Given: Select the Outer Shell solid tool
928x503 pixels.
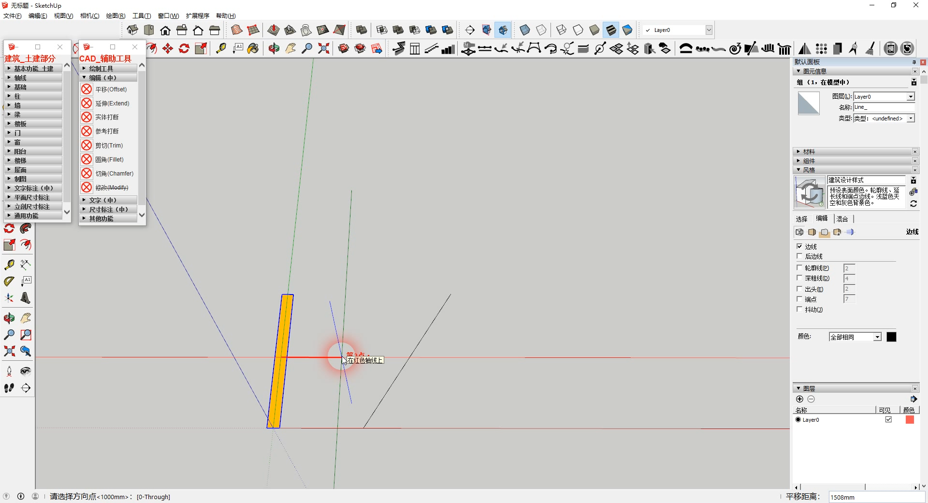Looking at the screenshot, I should point(361,30).
